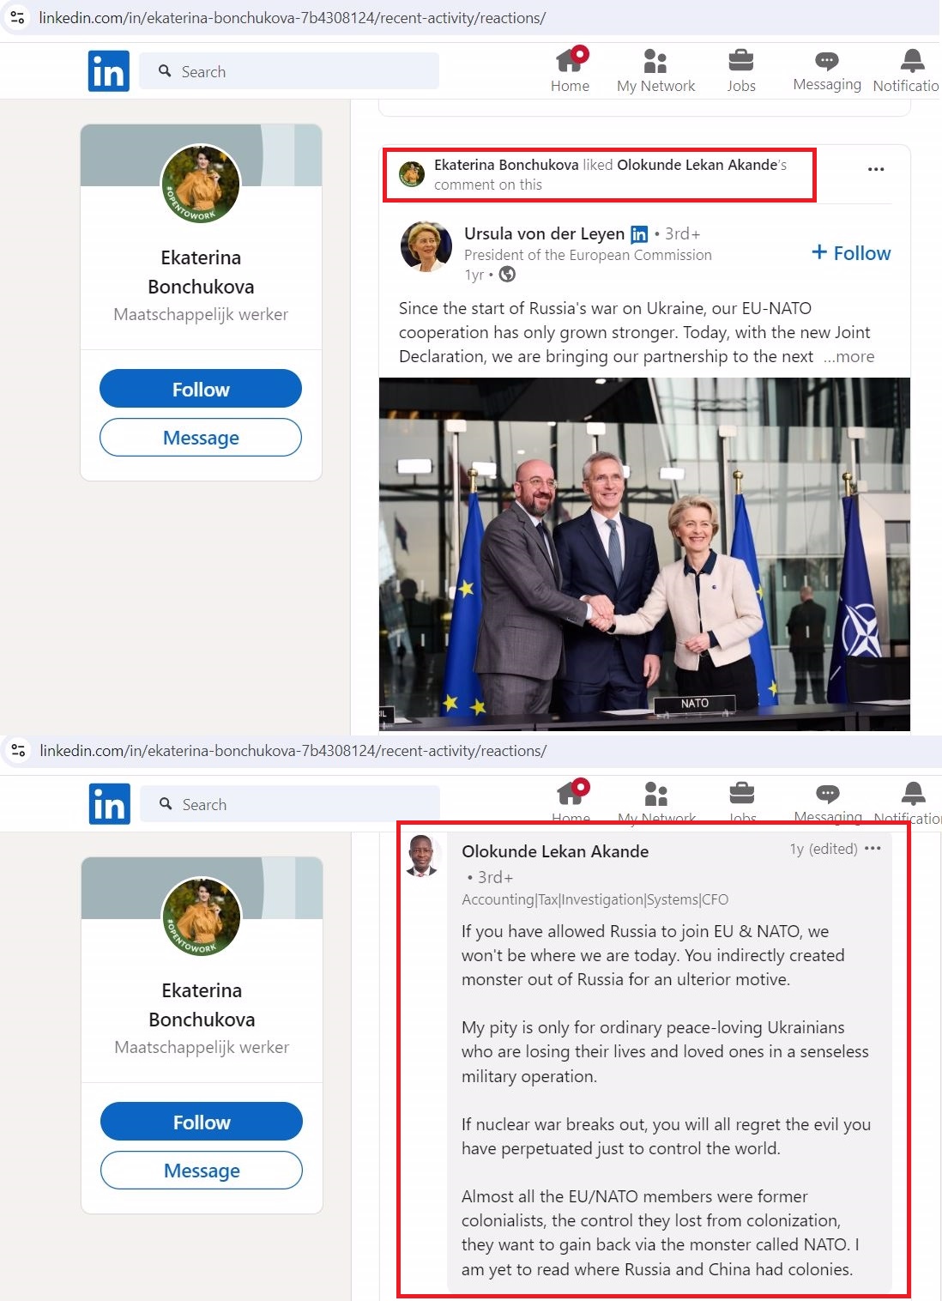Click Ursula von der Leyen's avatar

pos(426,246)
